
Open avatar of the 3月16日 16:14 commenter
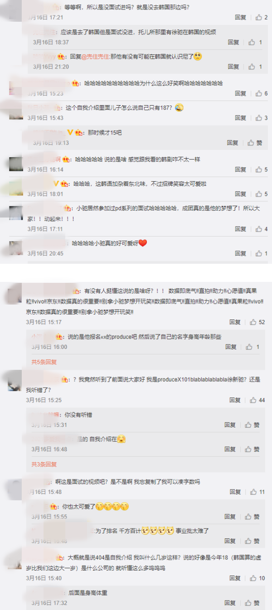pos(16,164)
